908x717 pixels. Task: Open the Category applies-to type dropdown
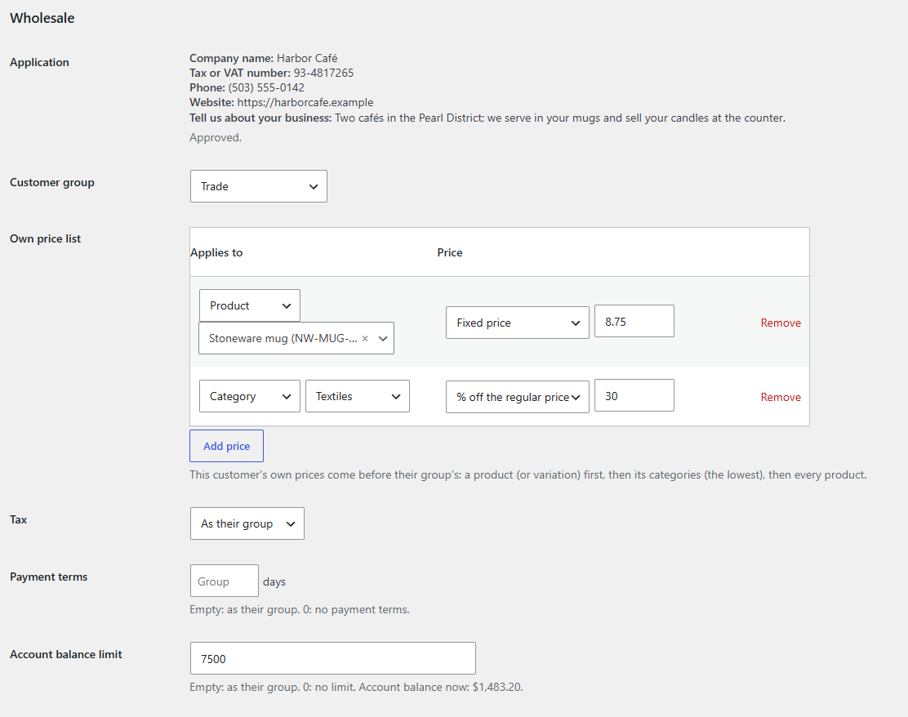250,396
